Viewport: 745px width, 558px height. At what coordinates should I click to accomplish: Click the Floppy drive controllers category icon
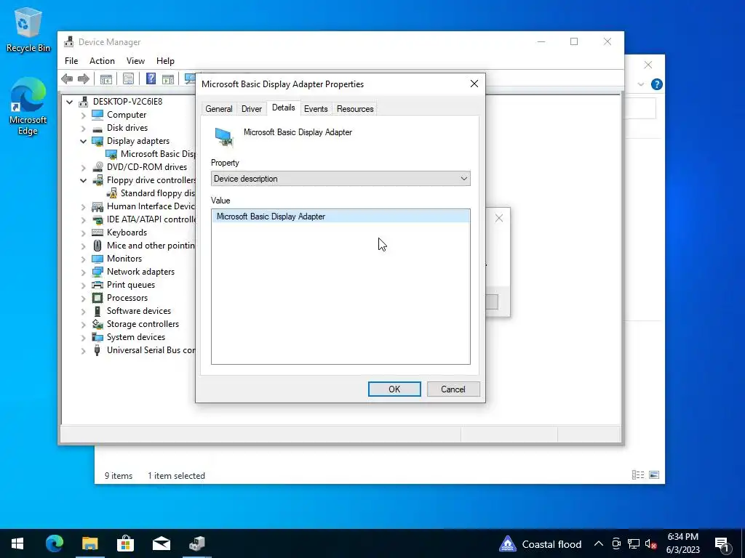(x=97, y=180)
